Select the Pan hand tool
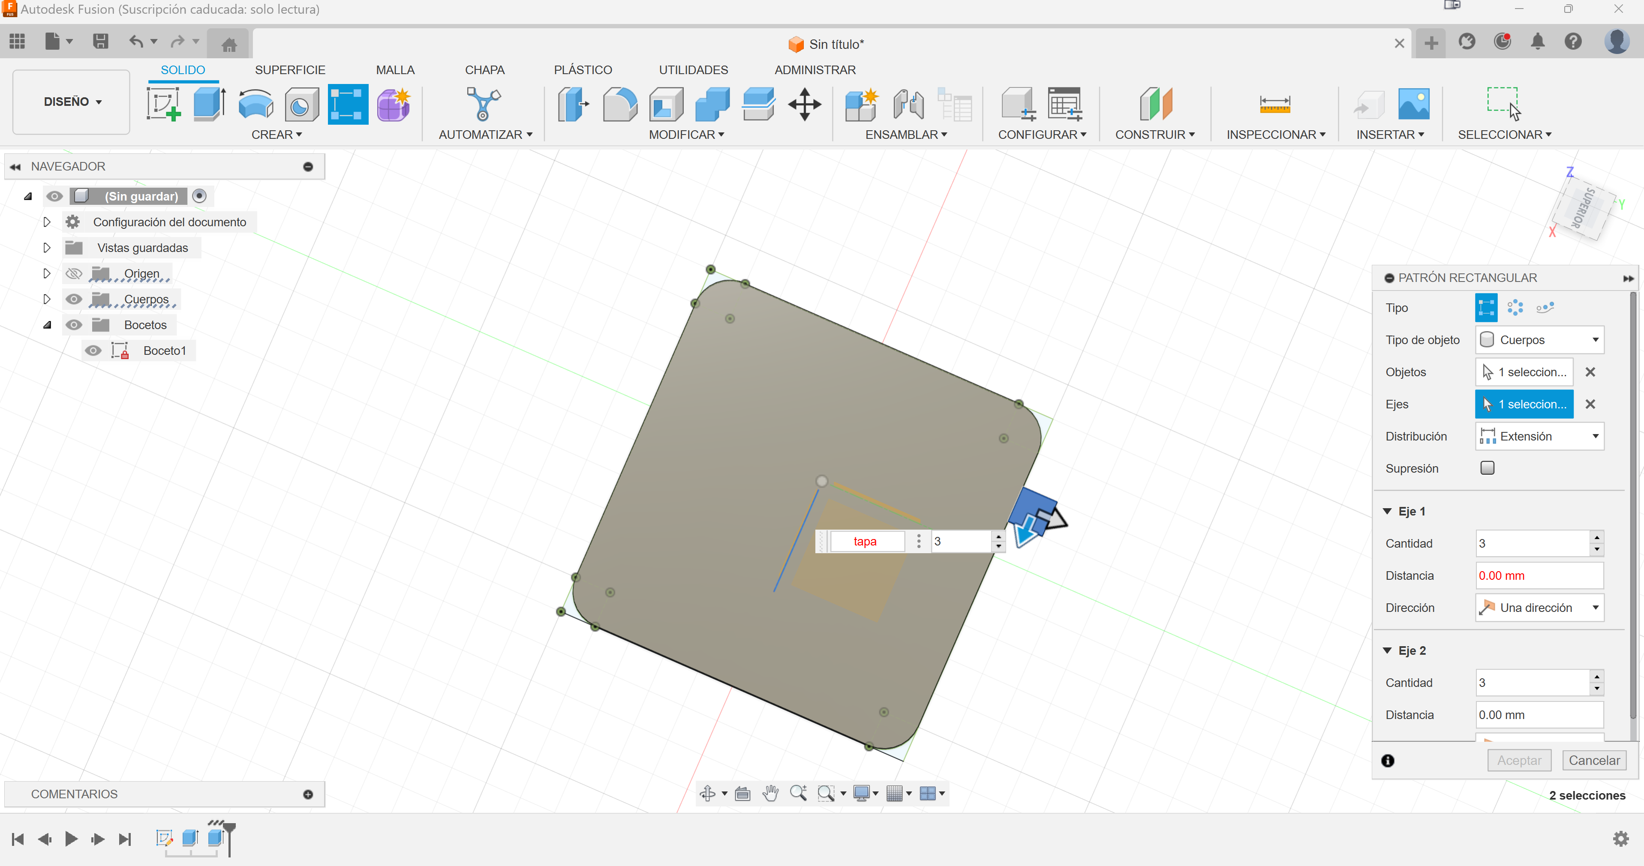 click(x=770, y=793)
